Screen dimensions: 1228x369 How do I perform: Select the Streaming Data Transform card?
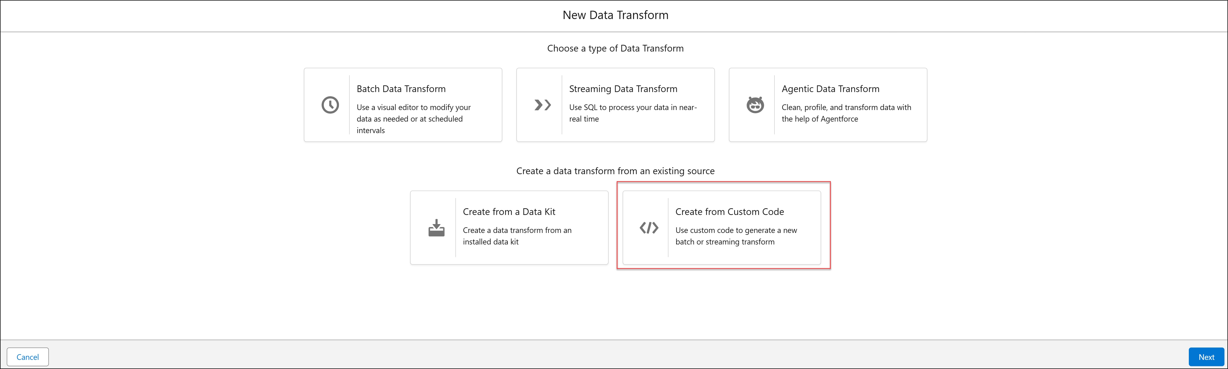click(615, 104)
